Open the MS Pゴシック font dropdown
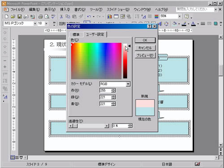Screen dimensions: 224x168 click(35, 23)
